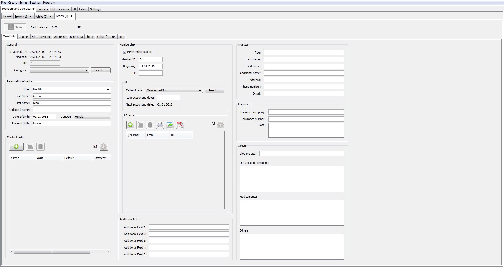Click the Insurance company field
The height and width of the screenshot is (273, 504).
pyautogui.click(x=306, y=112)
